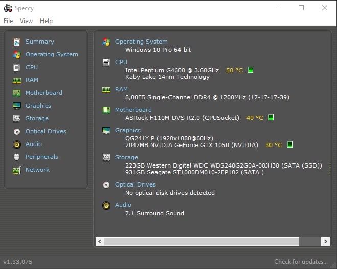Viewport: 337px width, 269px height.
Task: Click the Audio heading link in summary
Action: coord(123,205)
